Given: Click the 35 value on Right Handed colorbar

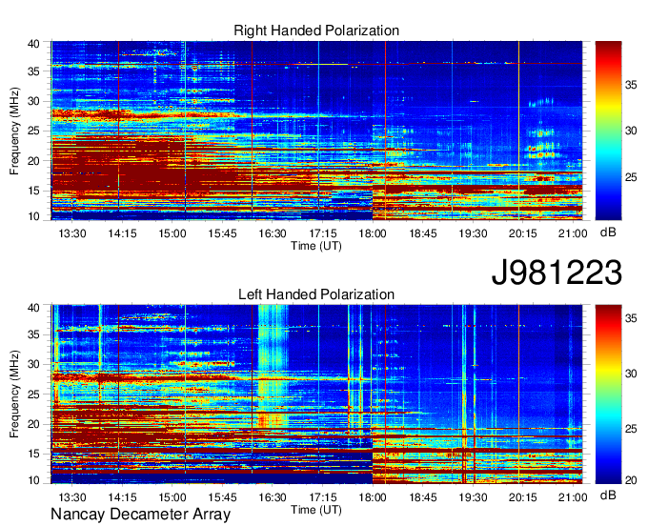Looking at the screenshot, I should pos(631,85).
